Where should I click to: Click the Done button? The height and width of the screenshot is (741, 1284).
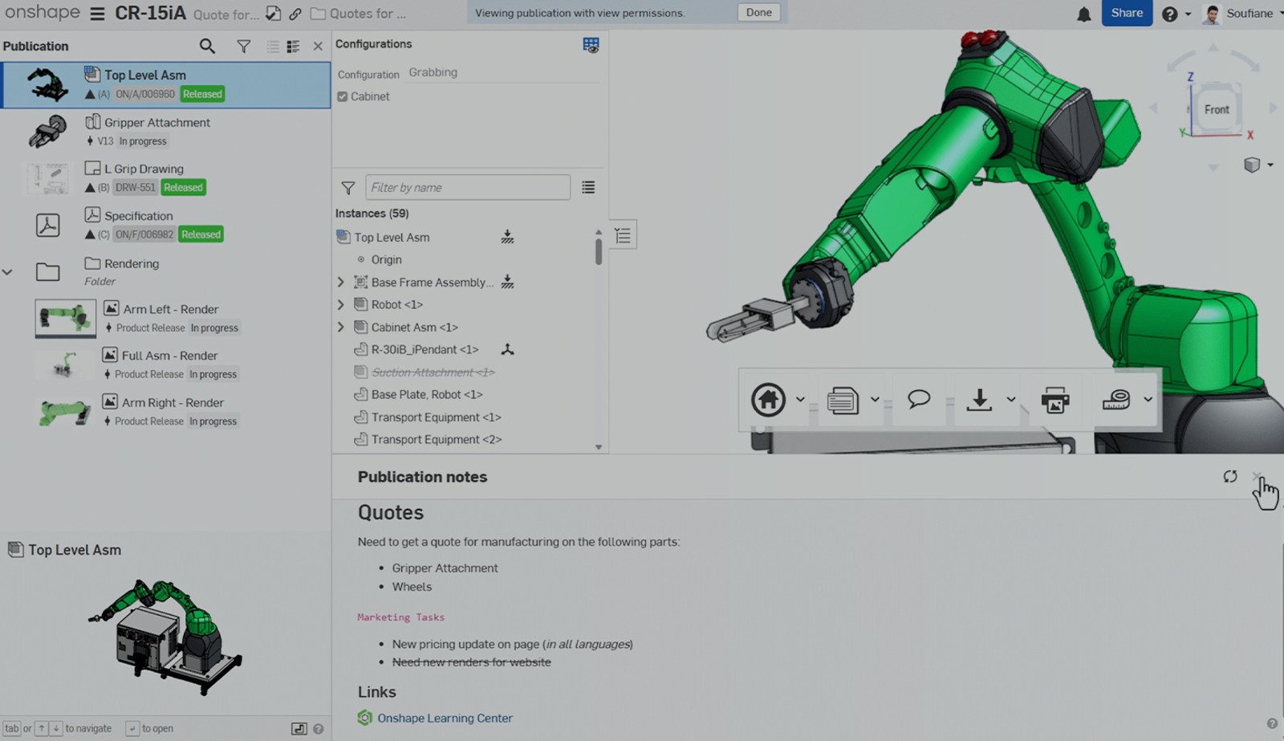tap(758, 13)
